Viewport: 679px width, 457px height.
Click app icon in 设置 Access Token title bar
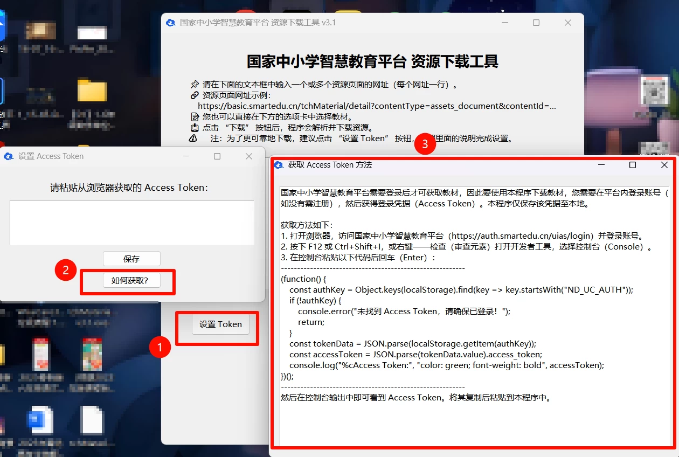(9, 156)
